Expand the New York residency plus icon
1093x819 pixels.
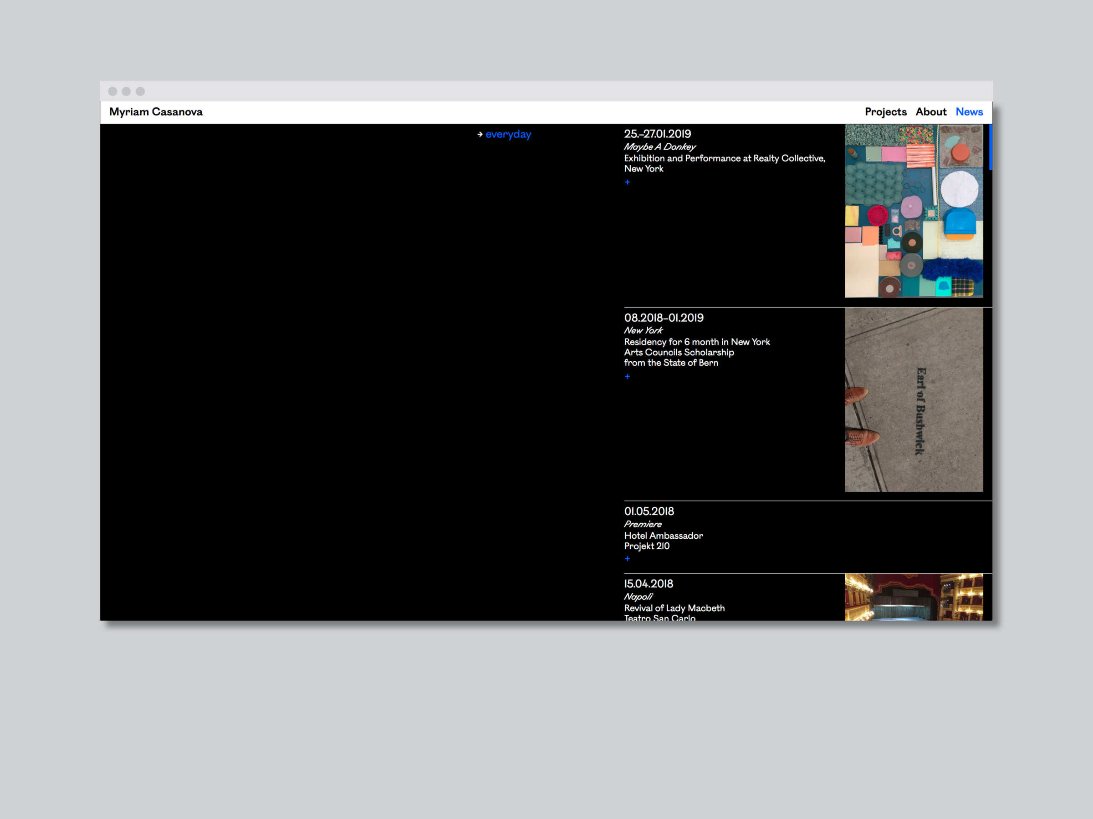[x=627, y=376]
